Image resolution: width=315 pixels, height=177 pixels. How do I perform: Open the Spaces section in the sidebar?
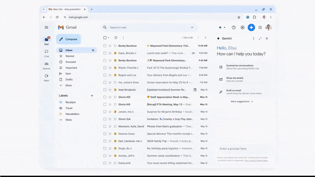46,66
